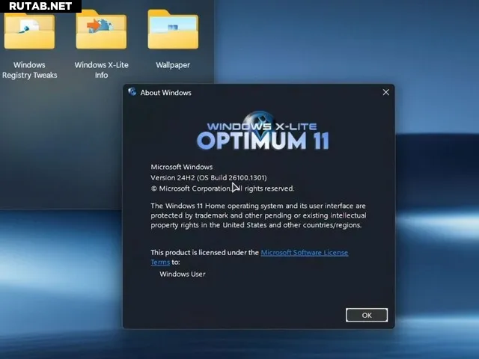Image resolution: width=479 pixels, height=359 pixels.
Task: Click the About Windows title text
Action: [165, 93]
